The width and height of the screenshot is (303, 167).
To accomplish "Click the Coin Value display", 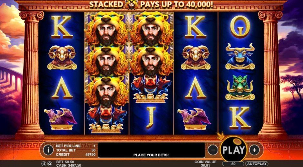I will click(x=206, y=163).
